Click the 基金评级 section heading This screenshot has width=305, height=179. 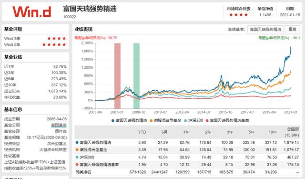(13, 29)
